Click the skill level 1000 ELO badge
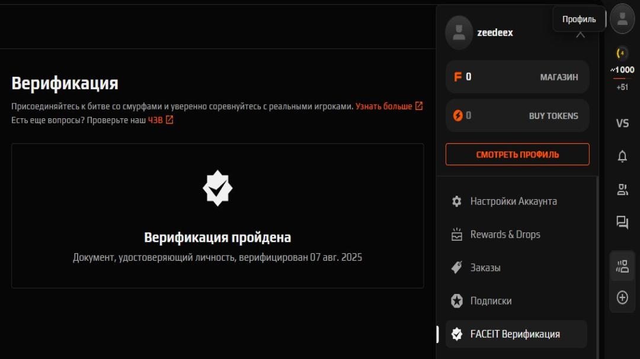The image size is (640, 359). point(622,70)
